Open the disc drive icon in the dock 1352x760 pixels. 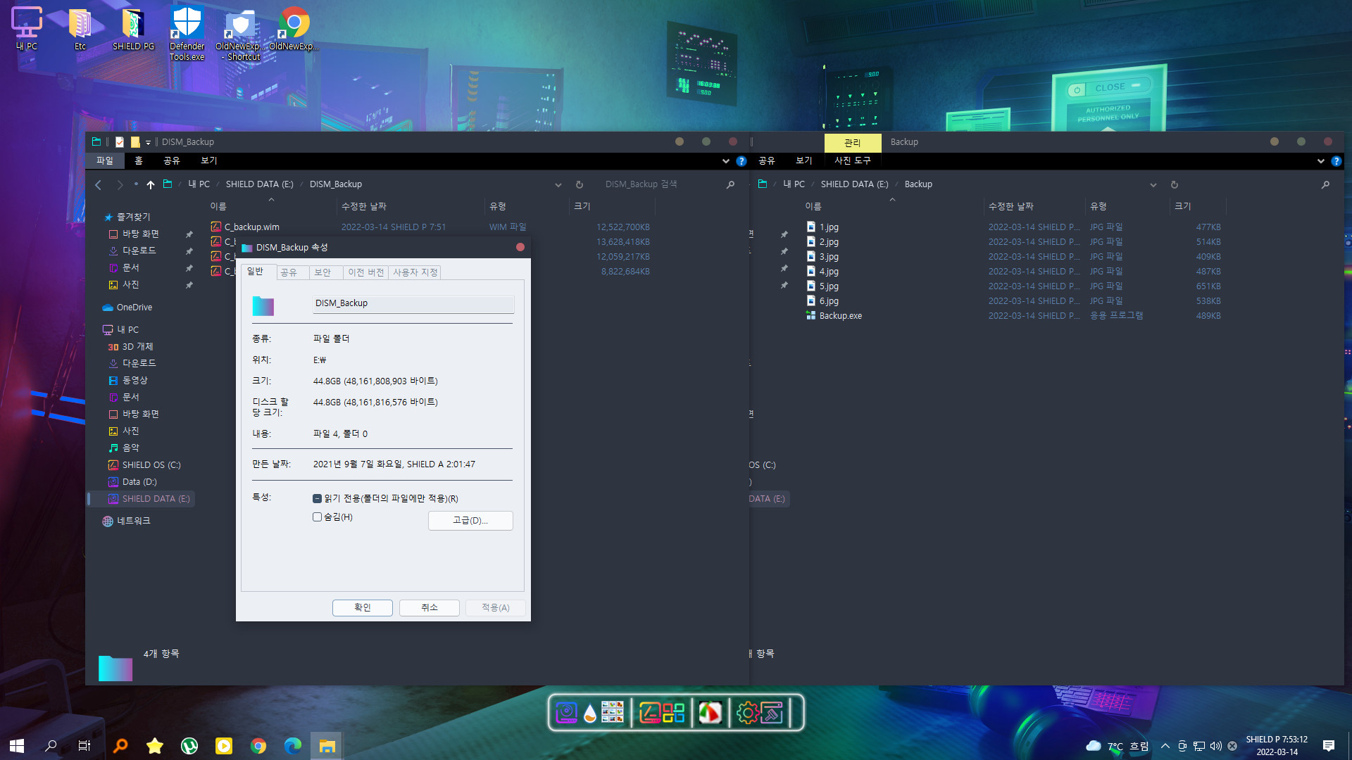coord(566,713)
